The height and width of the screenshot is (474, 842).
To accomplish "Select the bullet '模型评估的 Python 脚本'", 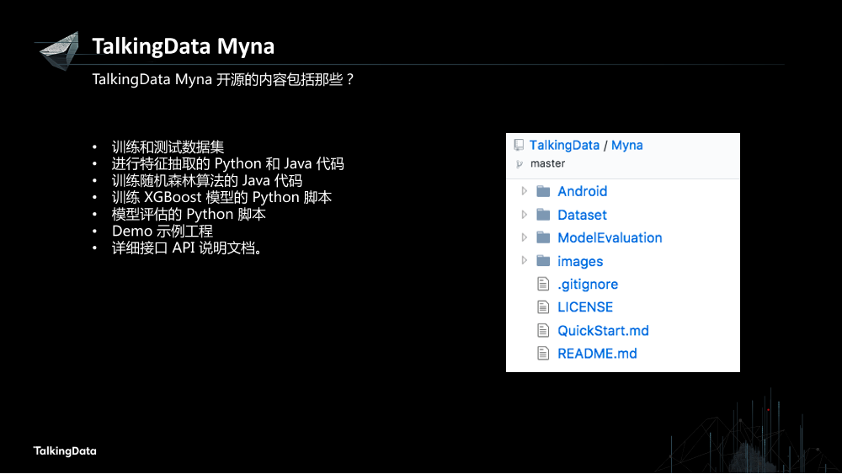I will pos(189,214).
